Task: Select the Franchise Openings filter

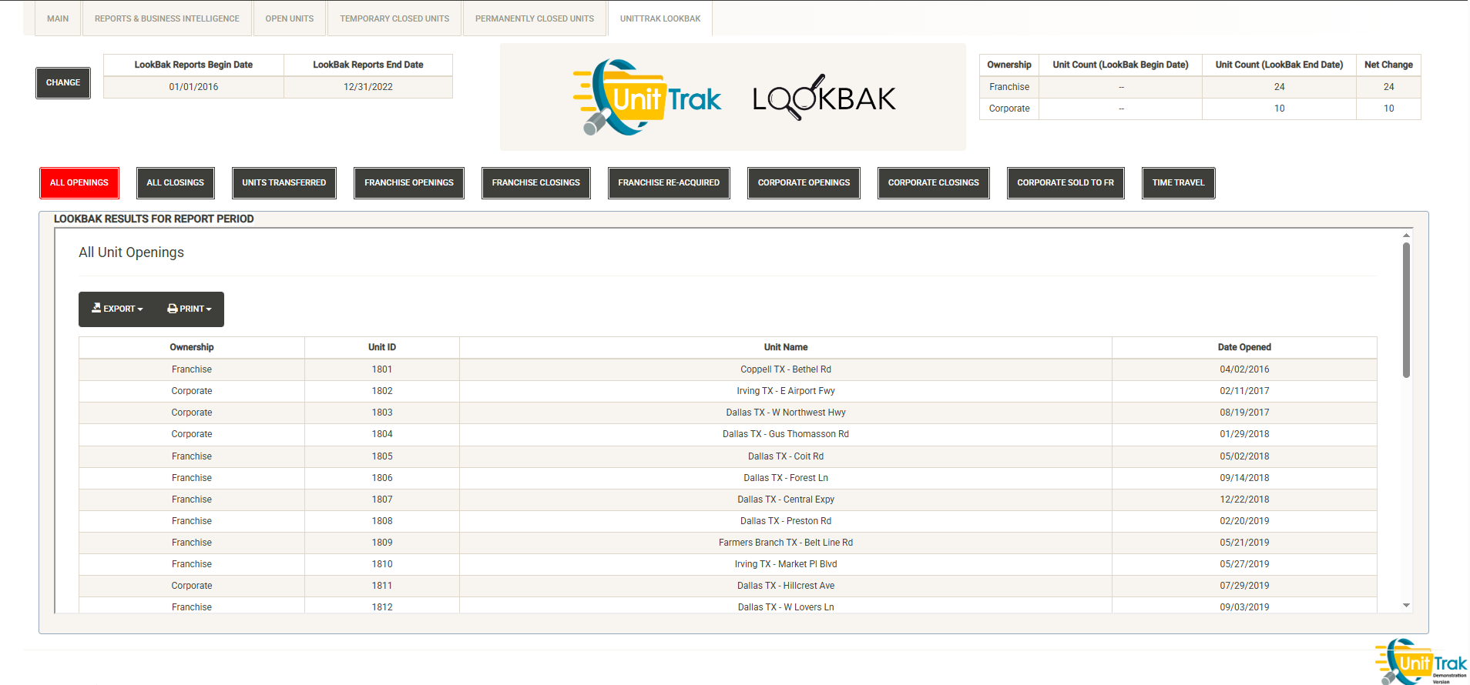Action: click(409, 183)
